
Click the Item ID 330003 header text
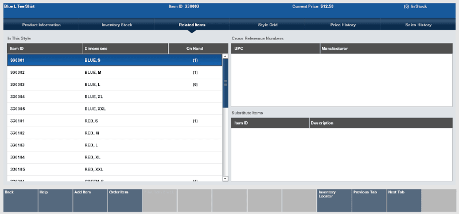[x=184, y=6]
